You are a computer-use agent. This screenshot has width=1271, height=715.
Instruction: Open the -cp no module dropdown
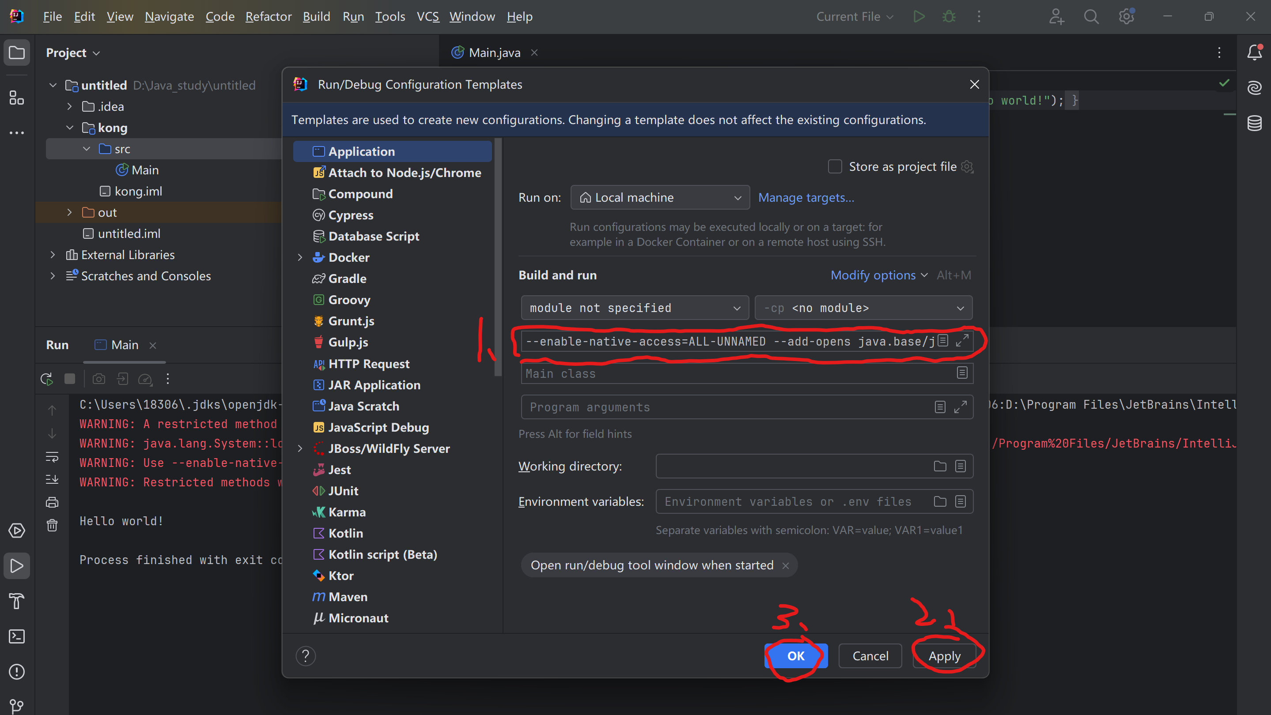tap(863, 308)
